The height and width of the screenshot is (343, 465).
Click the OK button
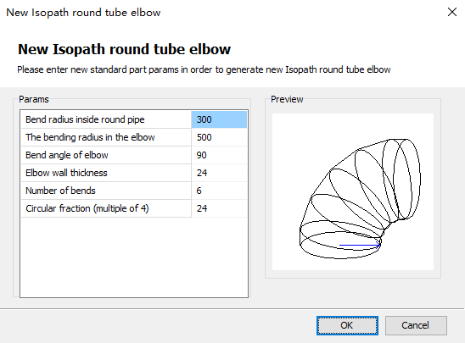tap(347, 325)
